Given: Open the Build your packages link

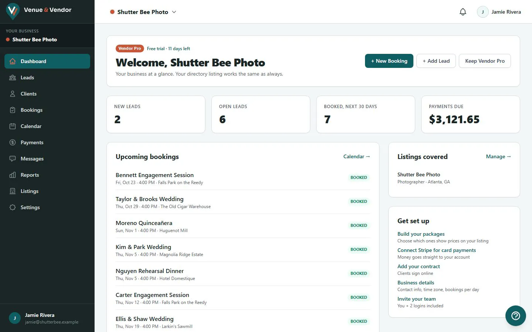Looking at the screenshot, I should pos(421,234).
